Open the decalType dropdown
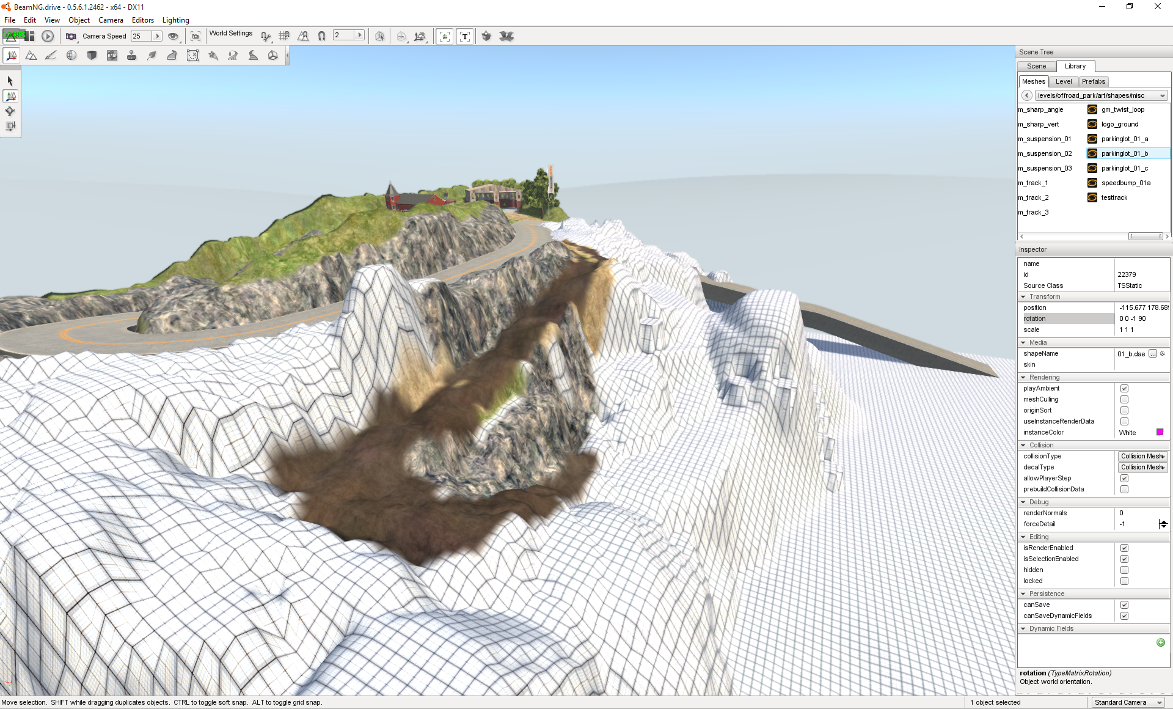The height and width of the screenshot is (709, 1173). click(1143, 467)
